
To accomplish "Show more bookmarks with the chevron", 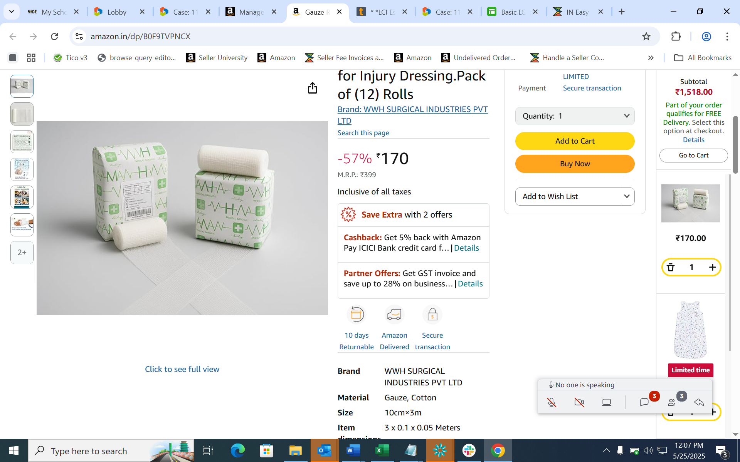I will 651,58.
